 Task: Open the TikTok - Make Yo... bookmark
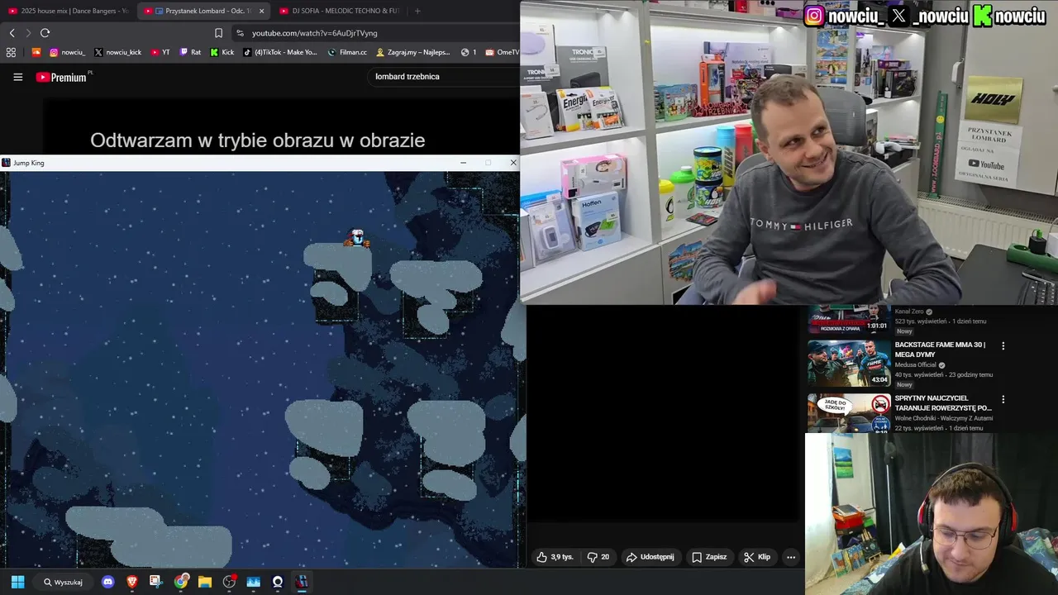click(280, 52)
